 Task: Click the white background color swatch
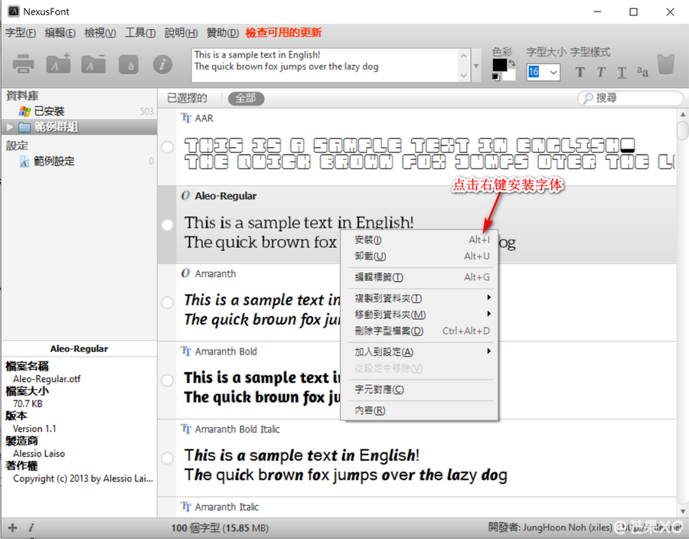(511, 76)
